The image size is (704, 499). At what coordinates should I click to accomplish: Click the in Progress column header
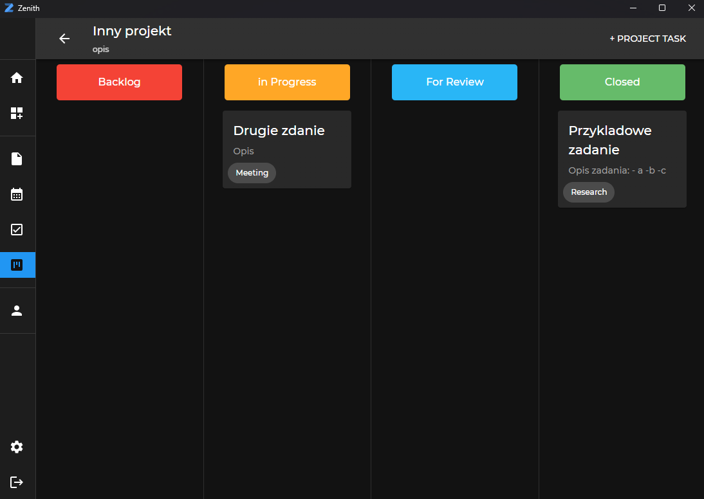click(288, 82)
